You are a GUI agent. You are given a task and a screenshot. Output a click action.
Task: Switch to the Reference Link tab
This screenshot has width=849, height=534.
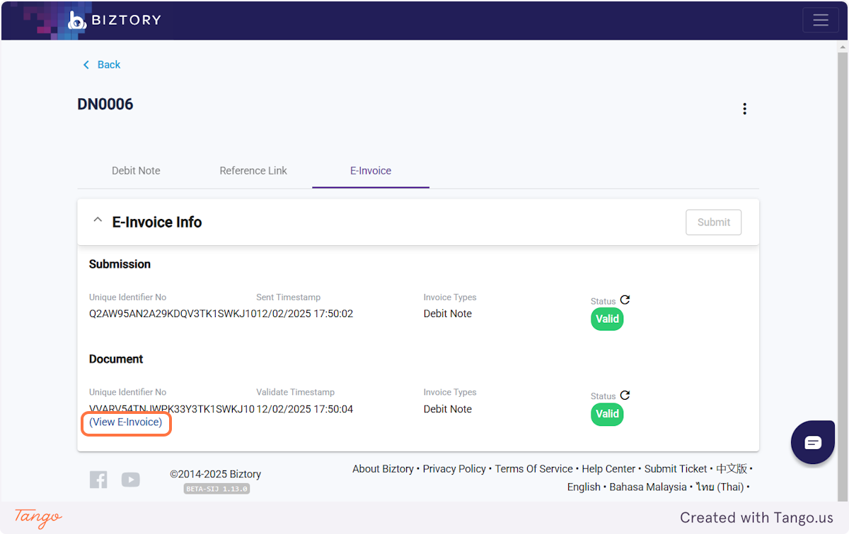[253, 171]
